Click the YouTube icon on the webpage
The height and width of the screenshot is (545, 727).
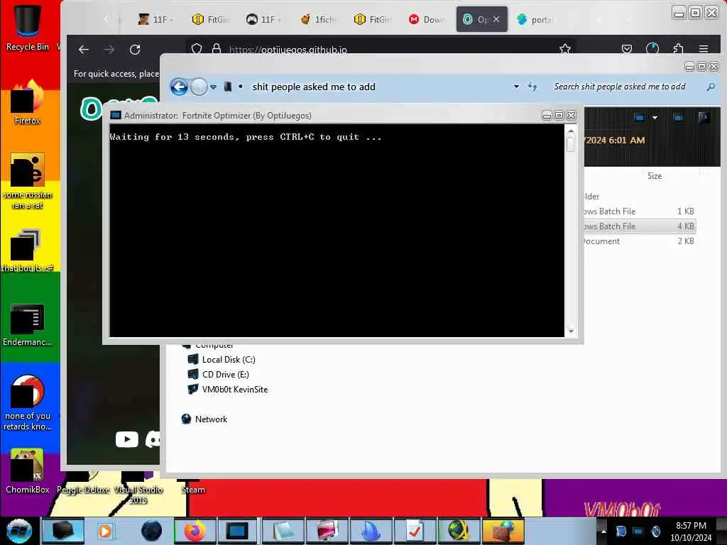click(x=126, y=439)
